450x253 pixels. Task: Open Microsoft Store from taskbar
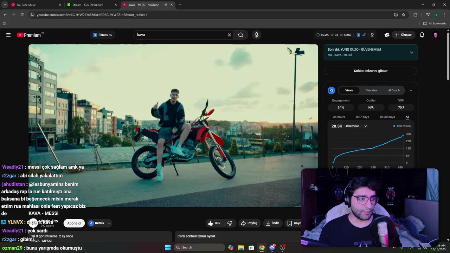[251, 247]
